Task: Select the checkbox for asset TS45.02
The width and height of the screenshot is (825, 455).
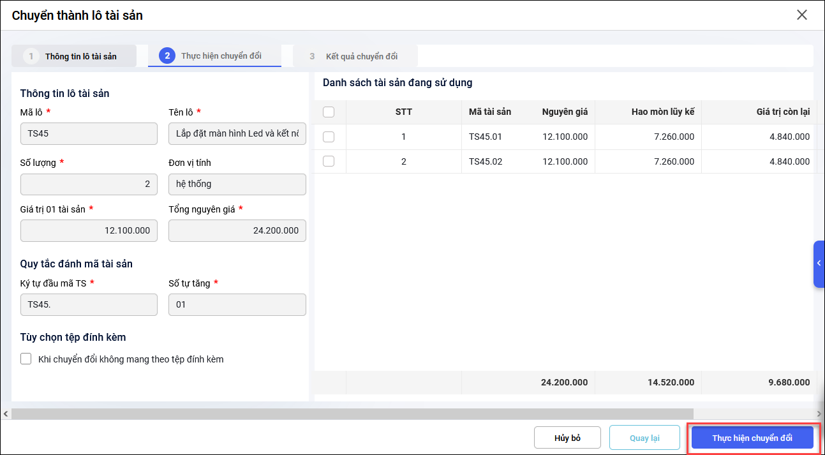Action: tap(329, 161)
